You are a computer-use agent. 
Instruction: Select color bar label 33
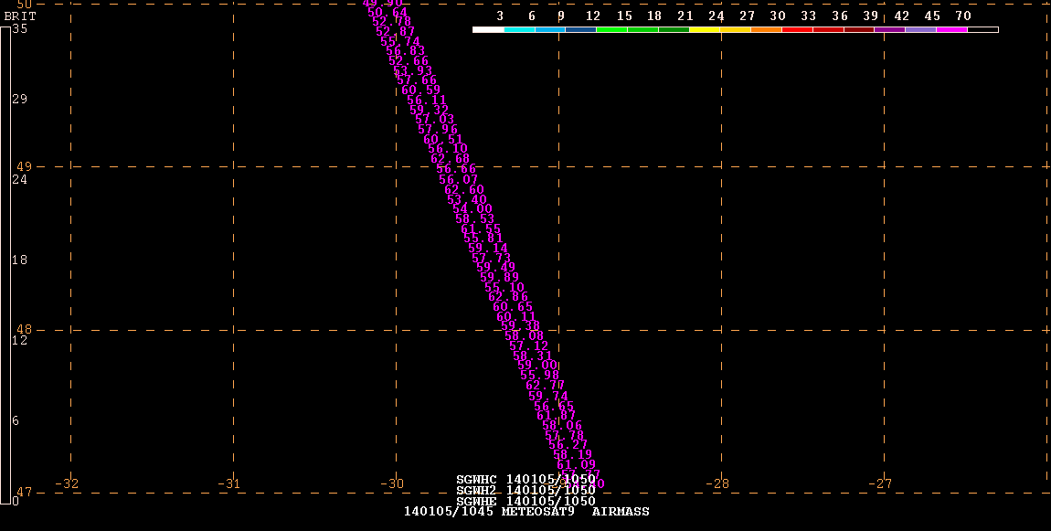coord(809,16)
